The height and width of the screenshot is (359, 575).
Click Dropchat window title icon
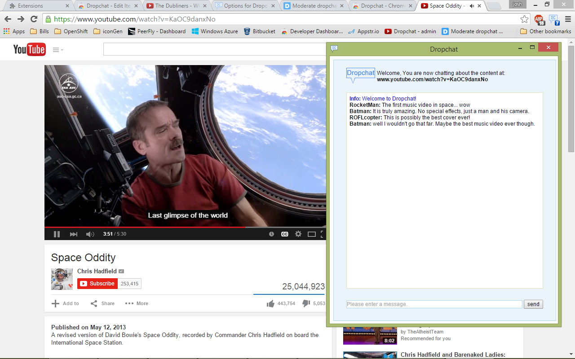pos(334,48)
